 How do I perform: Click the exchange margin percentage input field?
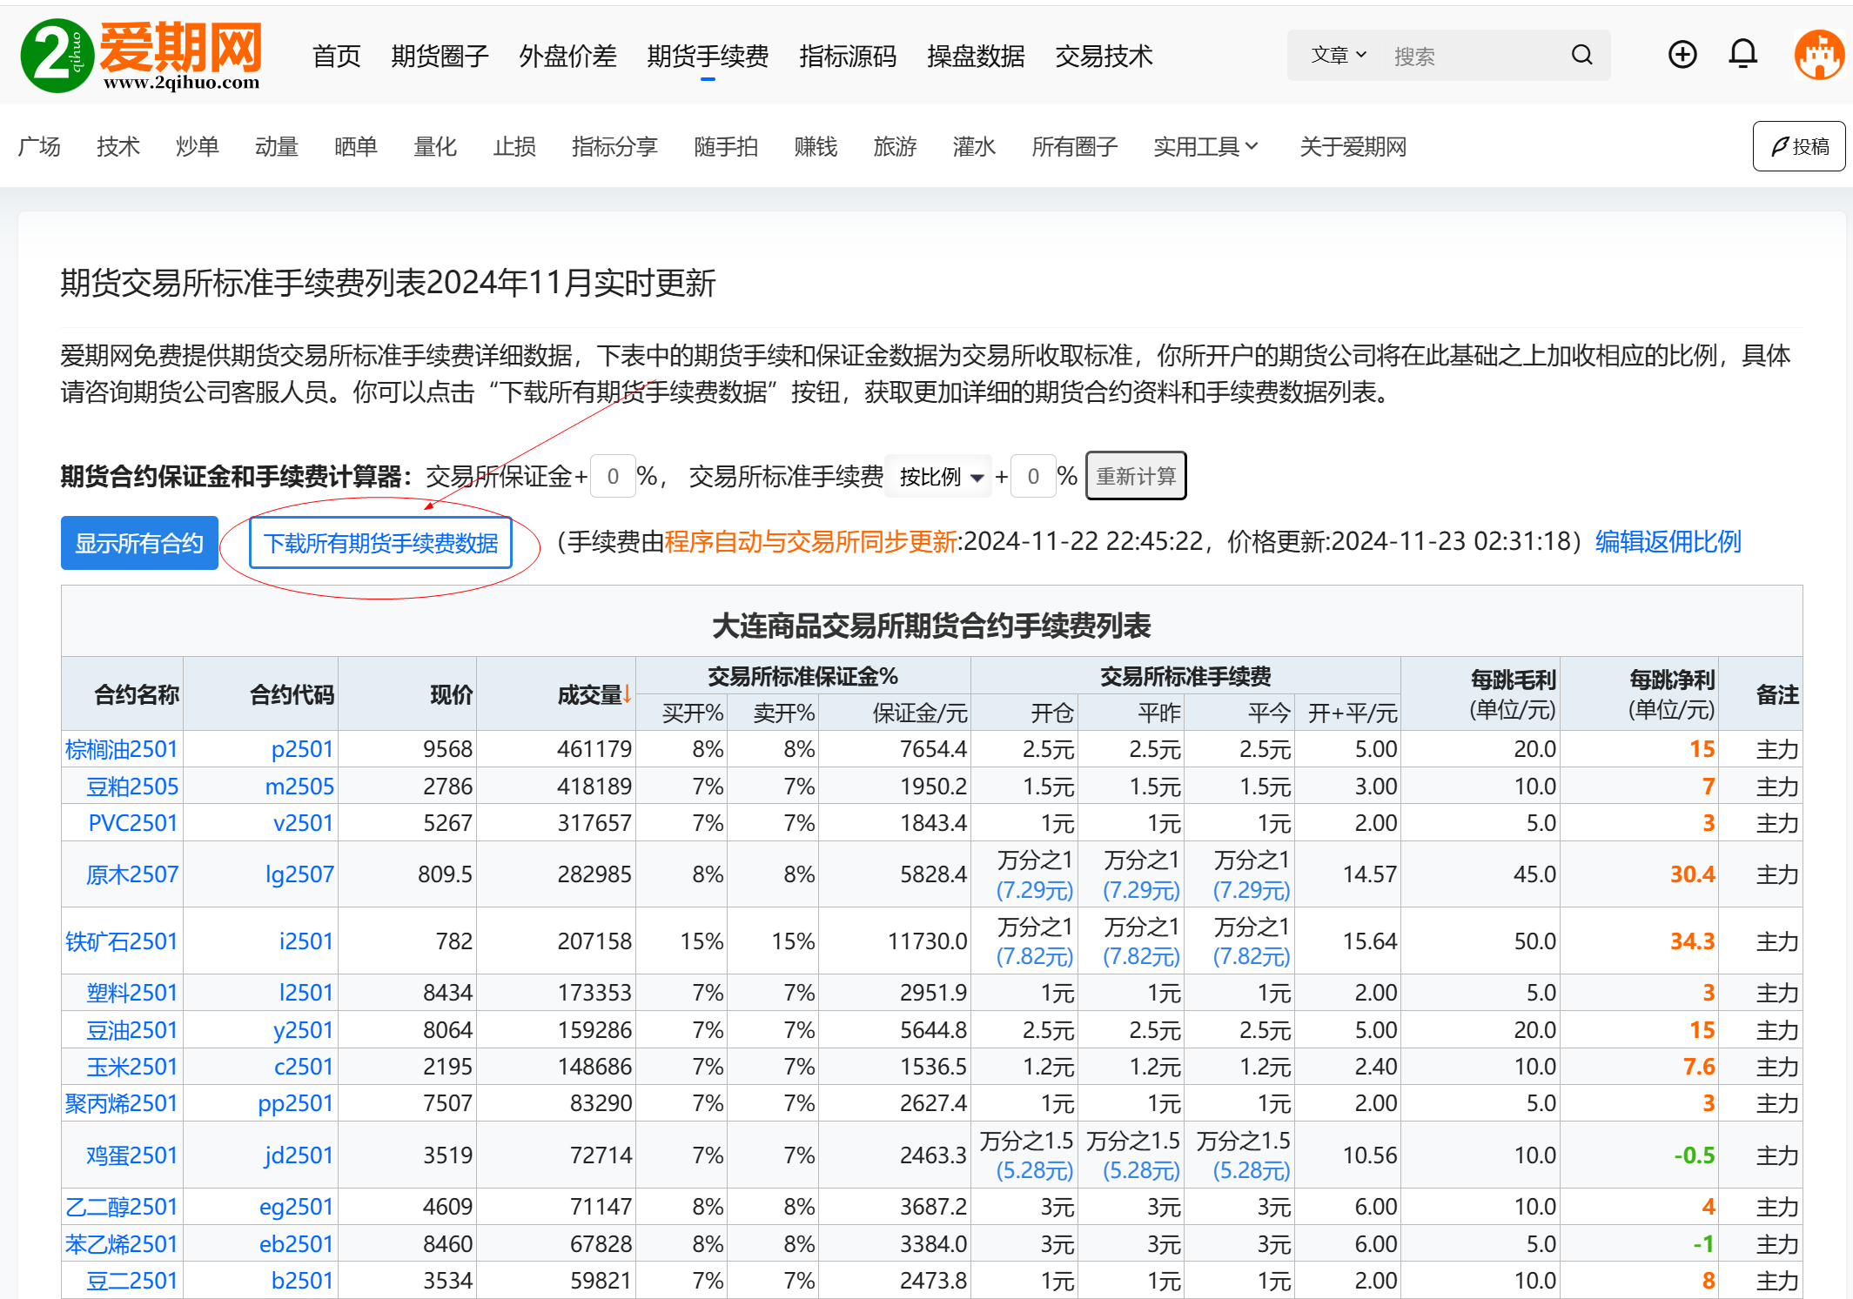click(612, 476)
